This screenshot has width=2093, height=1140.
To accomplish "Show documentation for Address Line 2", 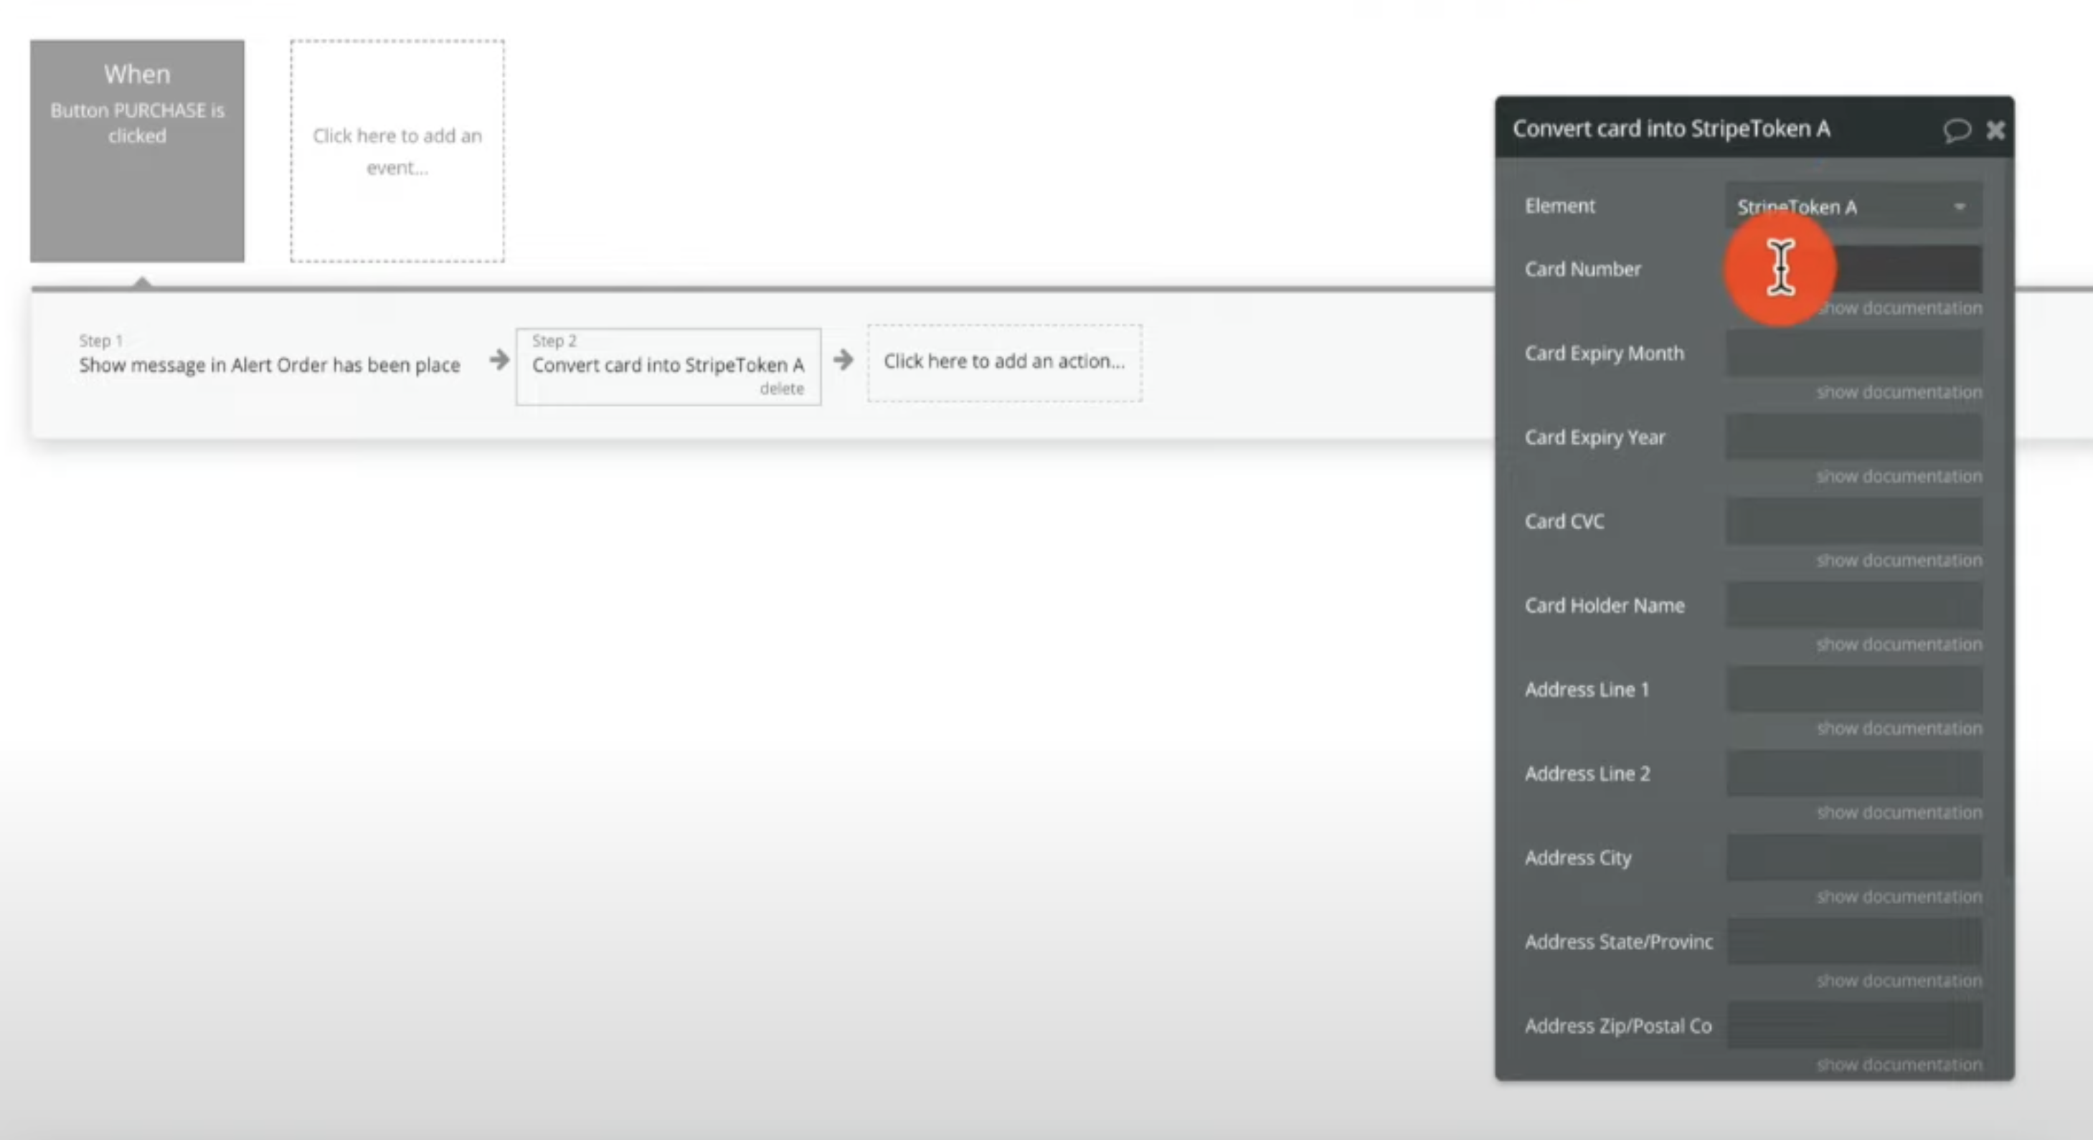I will [x=1899, y=813].
